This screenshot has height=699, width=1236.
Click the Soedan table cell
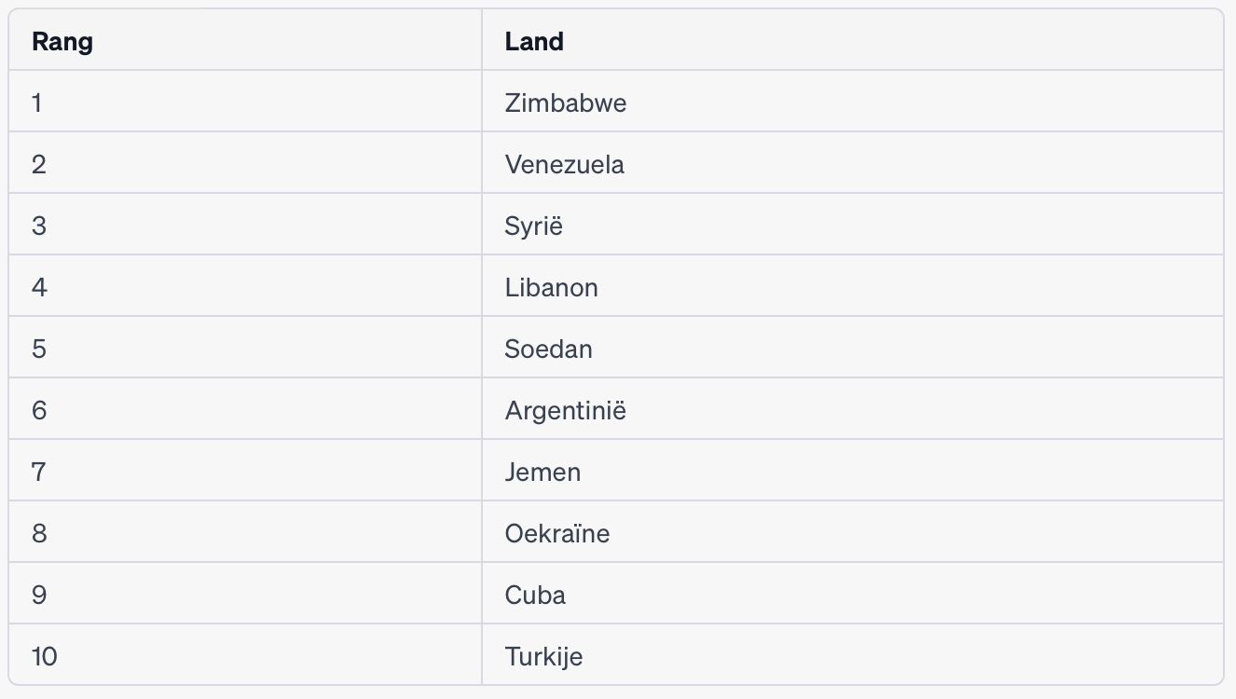pyautogui.click(x=549, y=349)
